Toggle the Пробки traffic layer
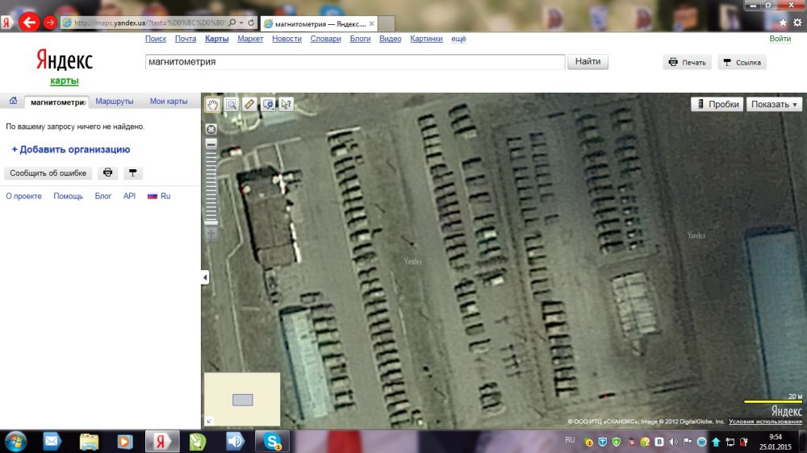The height and width of the screenshot is (453, 807). click(x=717, y=104)
